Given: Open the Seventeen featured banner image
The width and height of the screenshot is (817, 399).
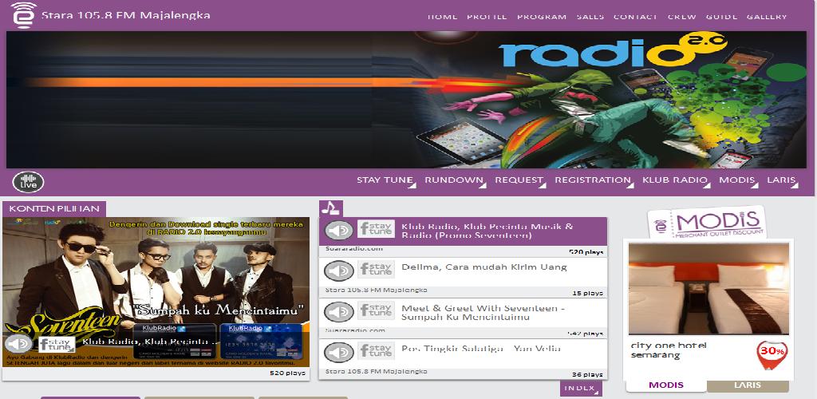Looking at the screenshot, I should [156, 292].
